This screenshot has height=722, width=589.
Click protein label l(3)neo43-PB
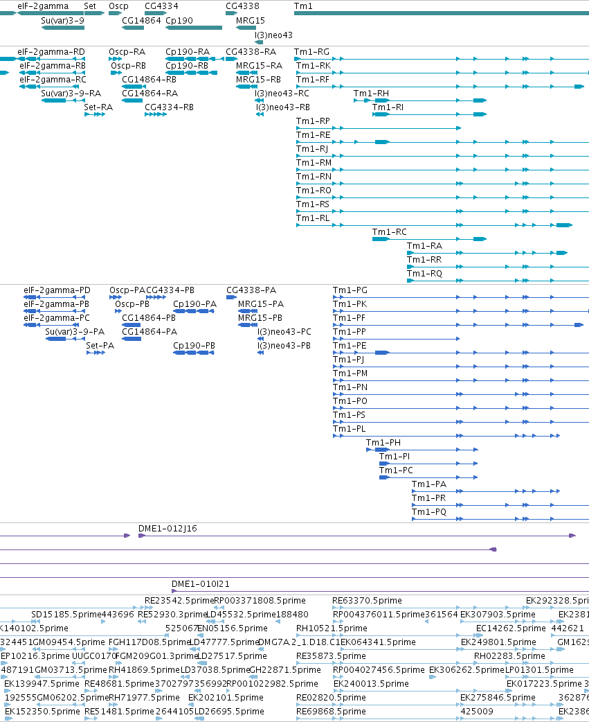tap(284, 345)
